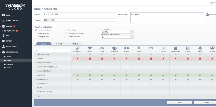
Task: Enable the Share templates checkbox
Action: tap(36, 33)
